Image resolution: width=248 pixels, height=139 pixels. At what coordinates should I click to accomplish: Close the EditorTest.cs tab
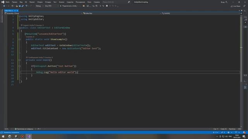tap(17, 10)
